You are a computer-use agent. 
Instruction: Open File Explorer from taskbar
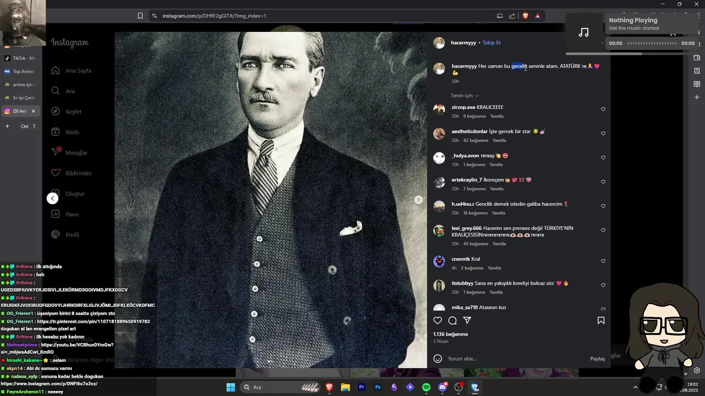345,387
